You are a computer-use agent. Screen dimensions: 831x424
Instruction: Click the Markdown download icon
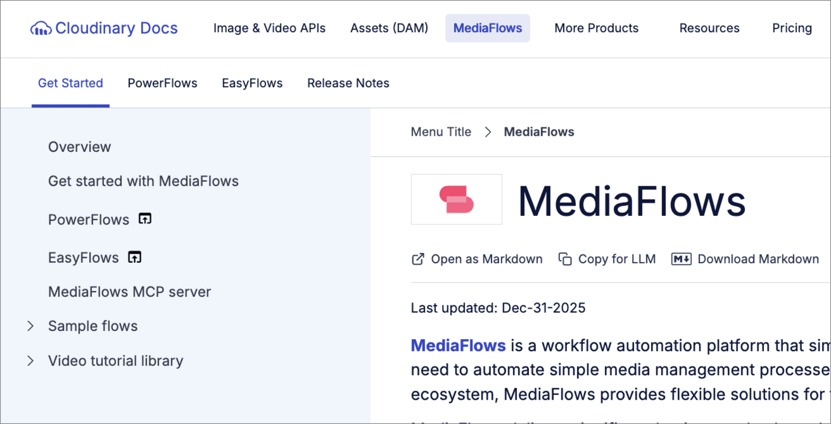681,259
